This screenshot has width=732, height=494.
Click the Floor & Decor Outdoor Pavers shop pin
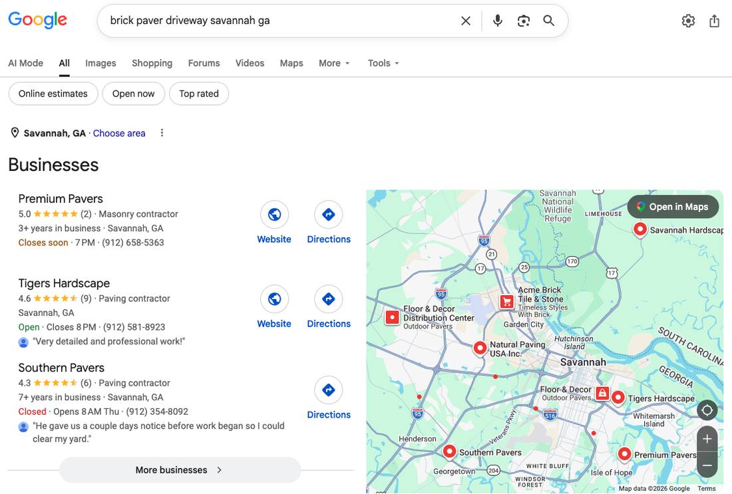602,393
